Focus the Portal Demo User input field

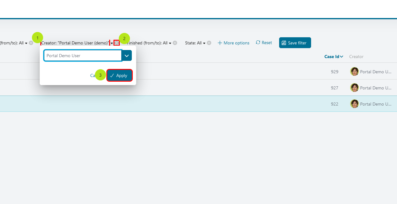83,56
